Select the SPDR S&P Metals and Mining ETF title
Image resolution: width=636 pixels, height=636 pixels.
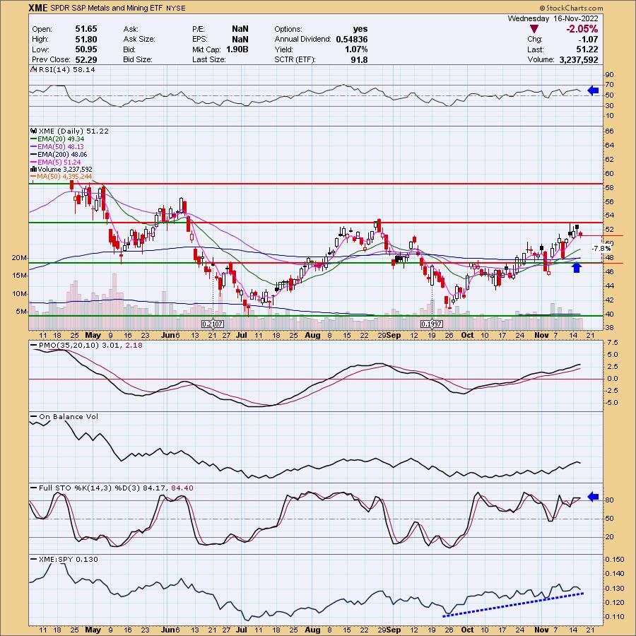(106, 8)
